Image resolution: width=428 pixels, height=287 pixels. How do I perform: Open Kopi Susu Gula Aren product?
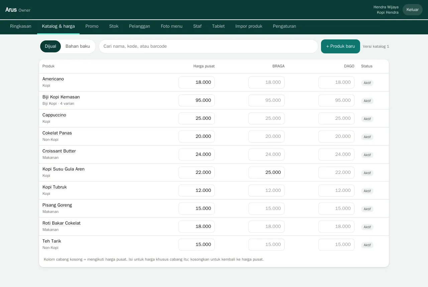tap(64, 169)
